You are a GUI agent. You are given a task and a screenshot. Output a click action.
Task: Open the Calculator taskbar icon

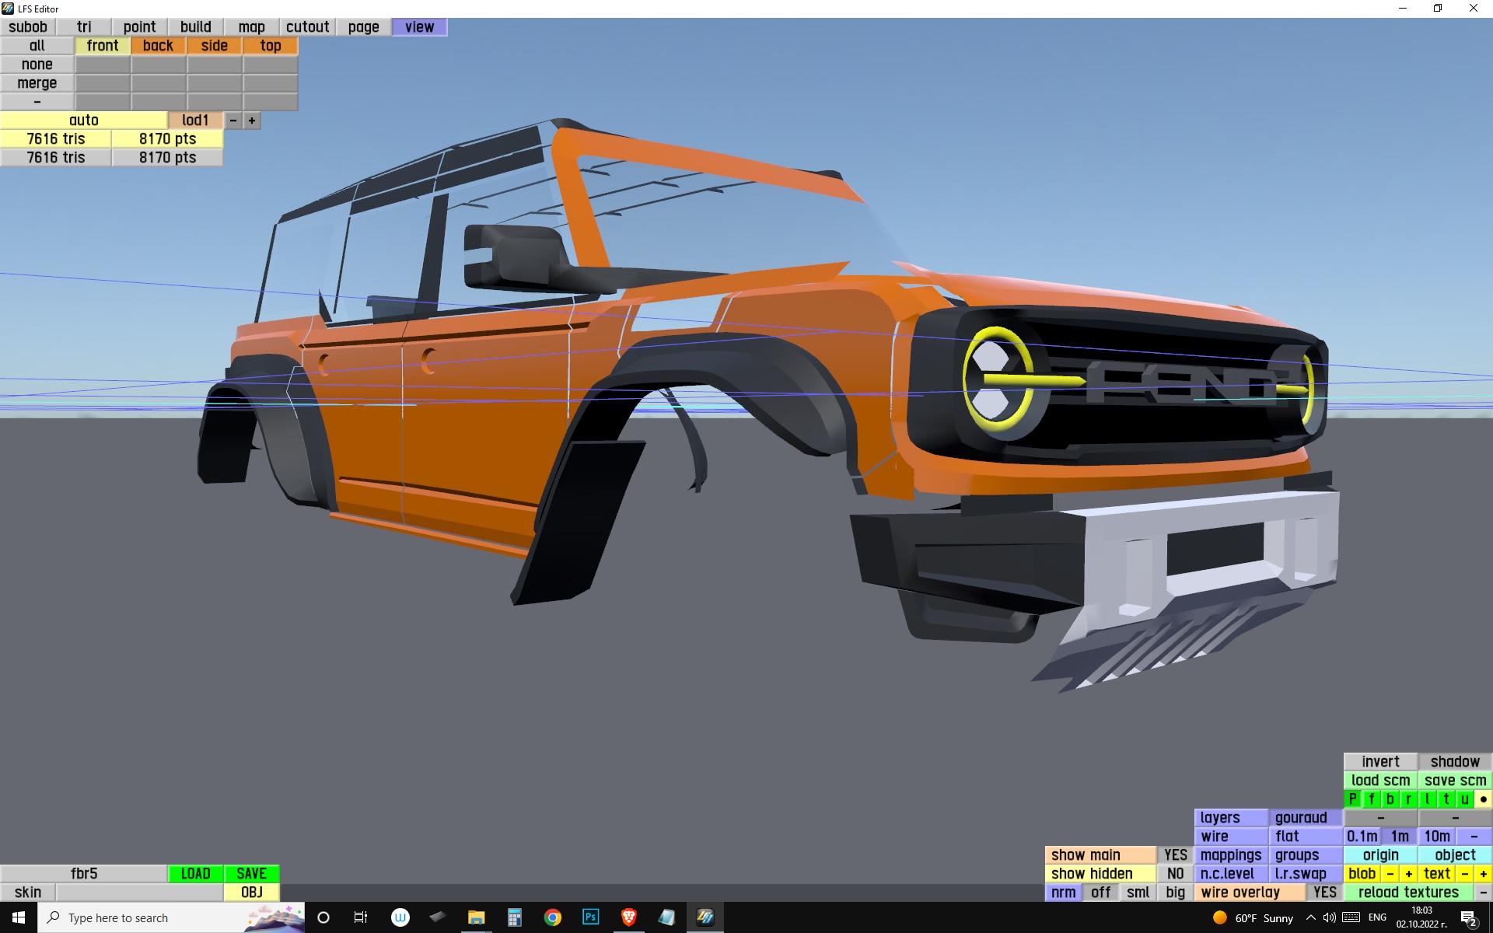tap(514, 917)
